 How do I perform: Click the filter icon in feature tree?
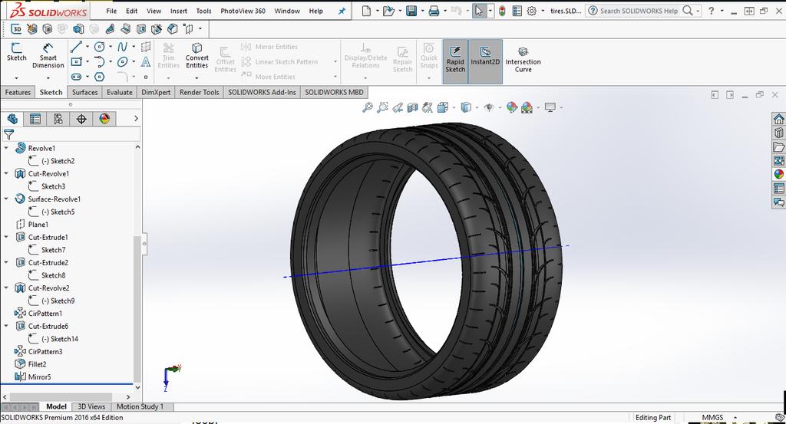pyautogui.click(x=8, y=134)
